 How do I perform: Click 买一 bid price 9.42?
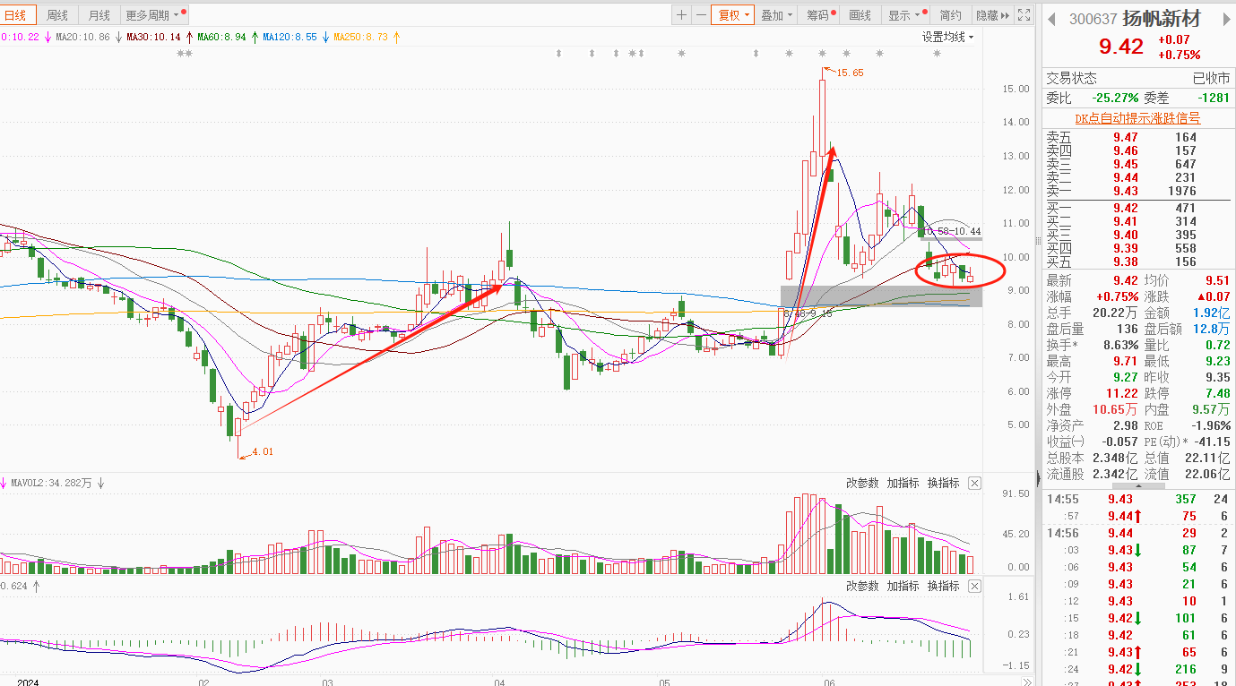pyautogui.click(x=1126, y=209)
